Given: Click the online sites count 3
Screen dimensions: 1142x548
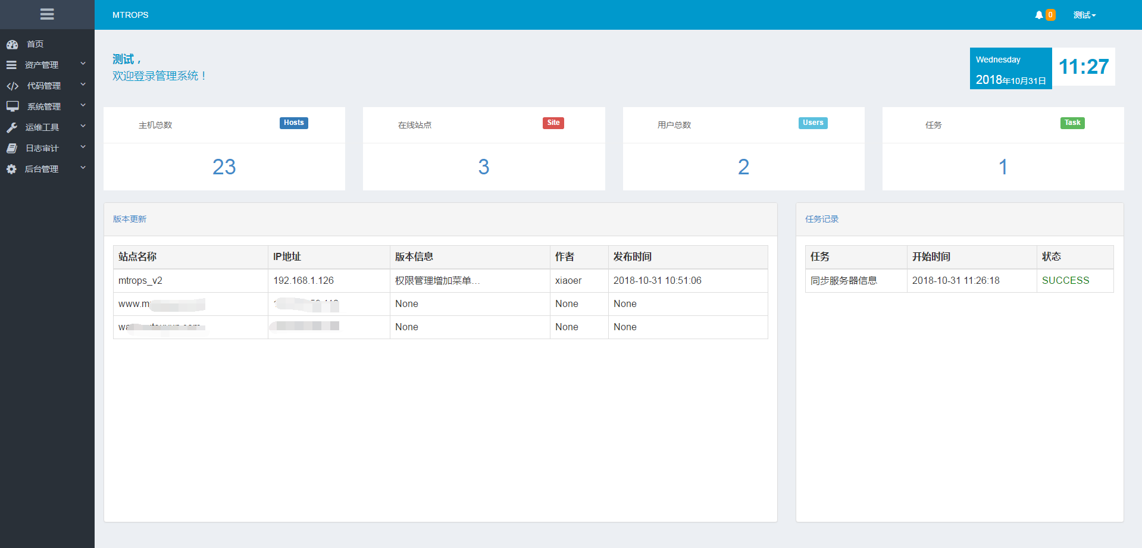Looking at the screenshot, I should click(484, 167).
